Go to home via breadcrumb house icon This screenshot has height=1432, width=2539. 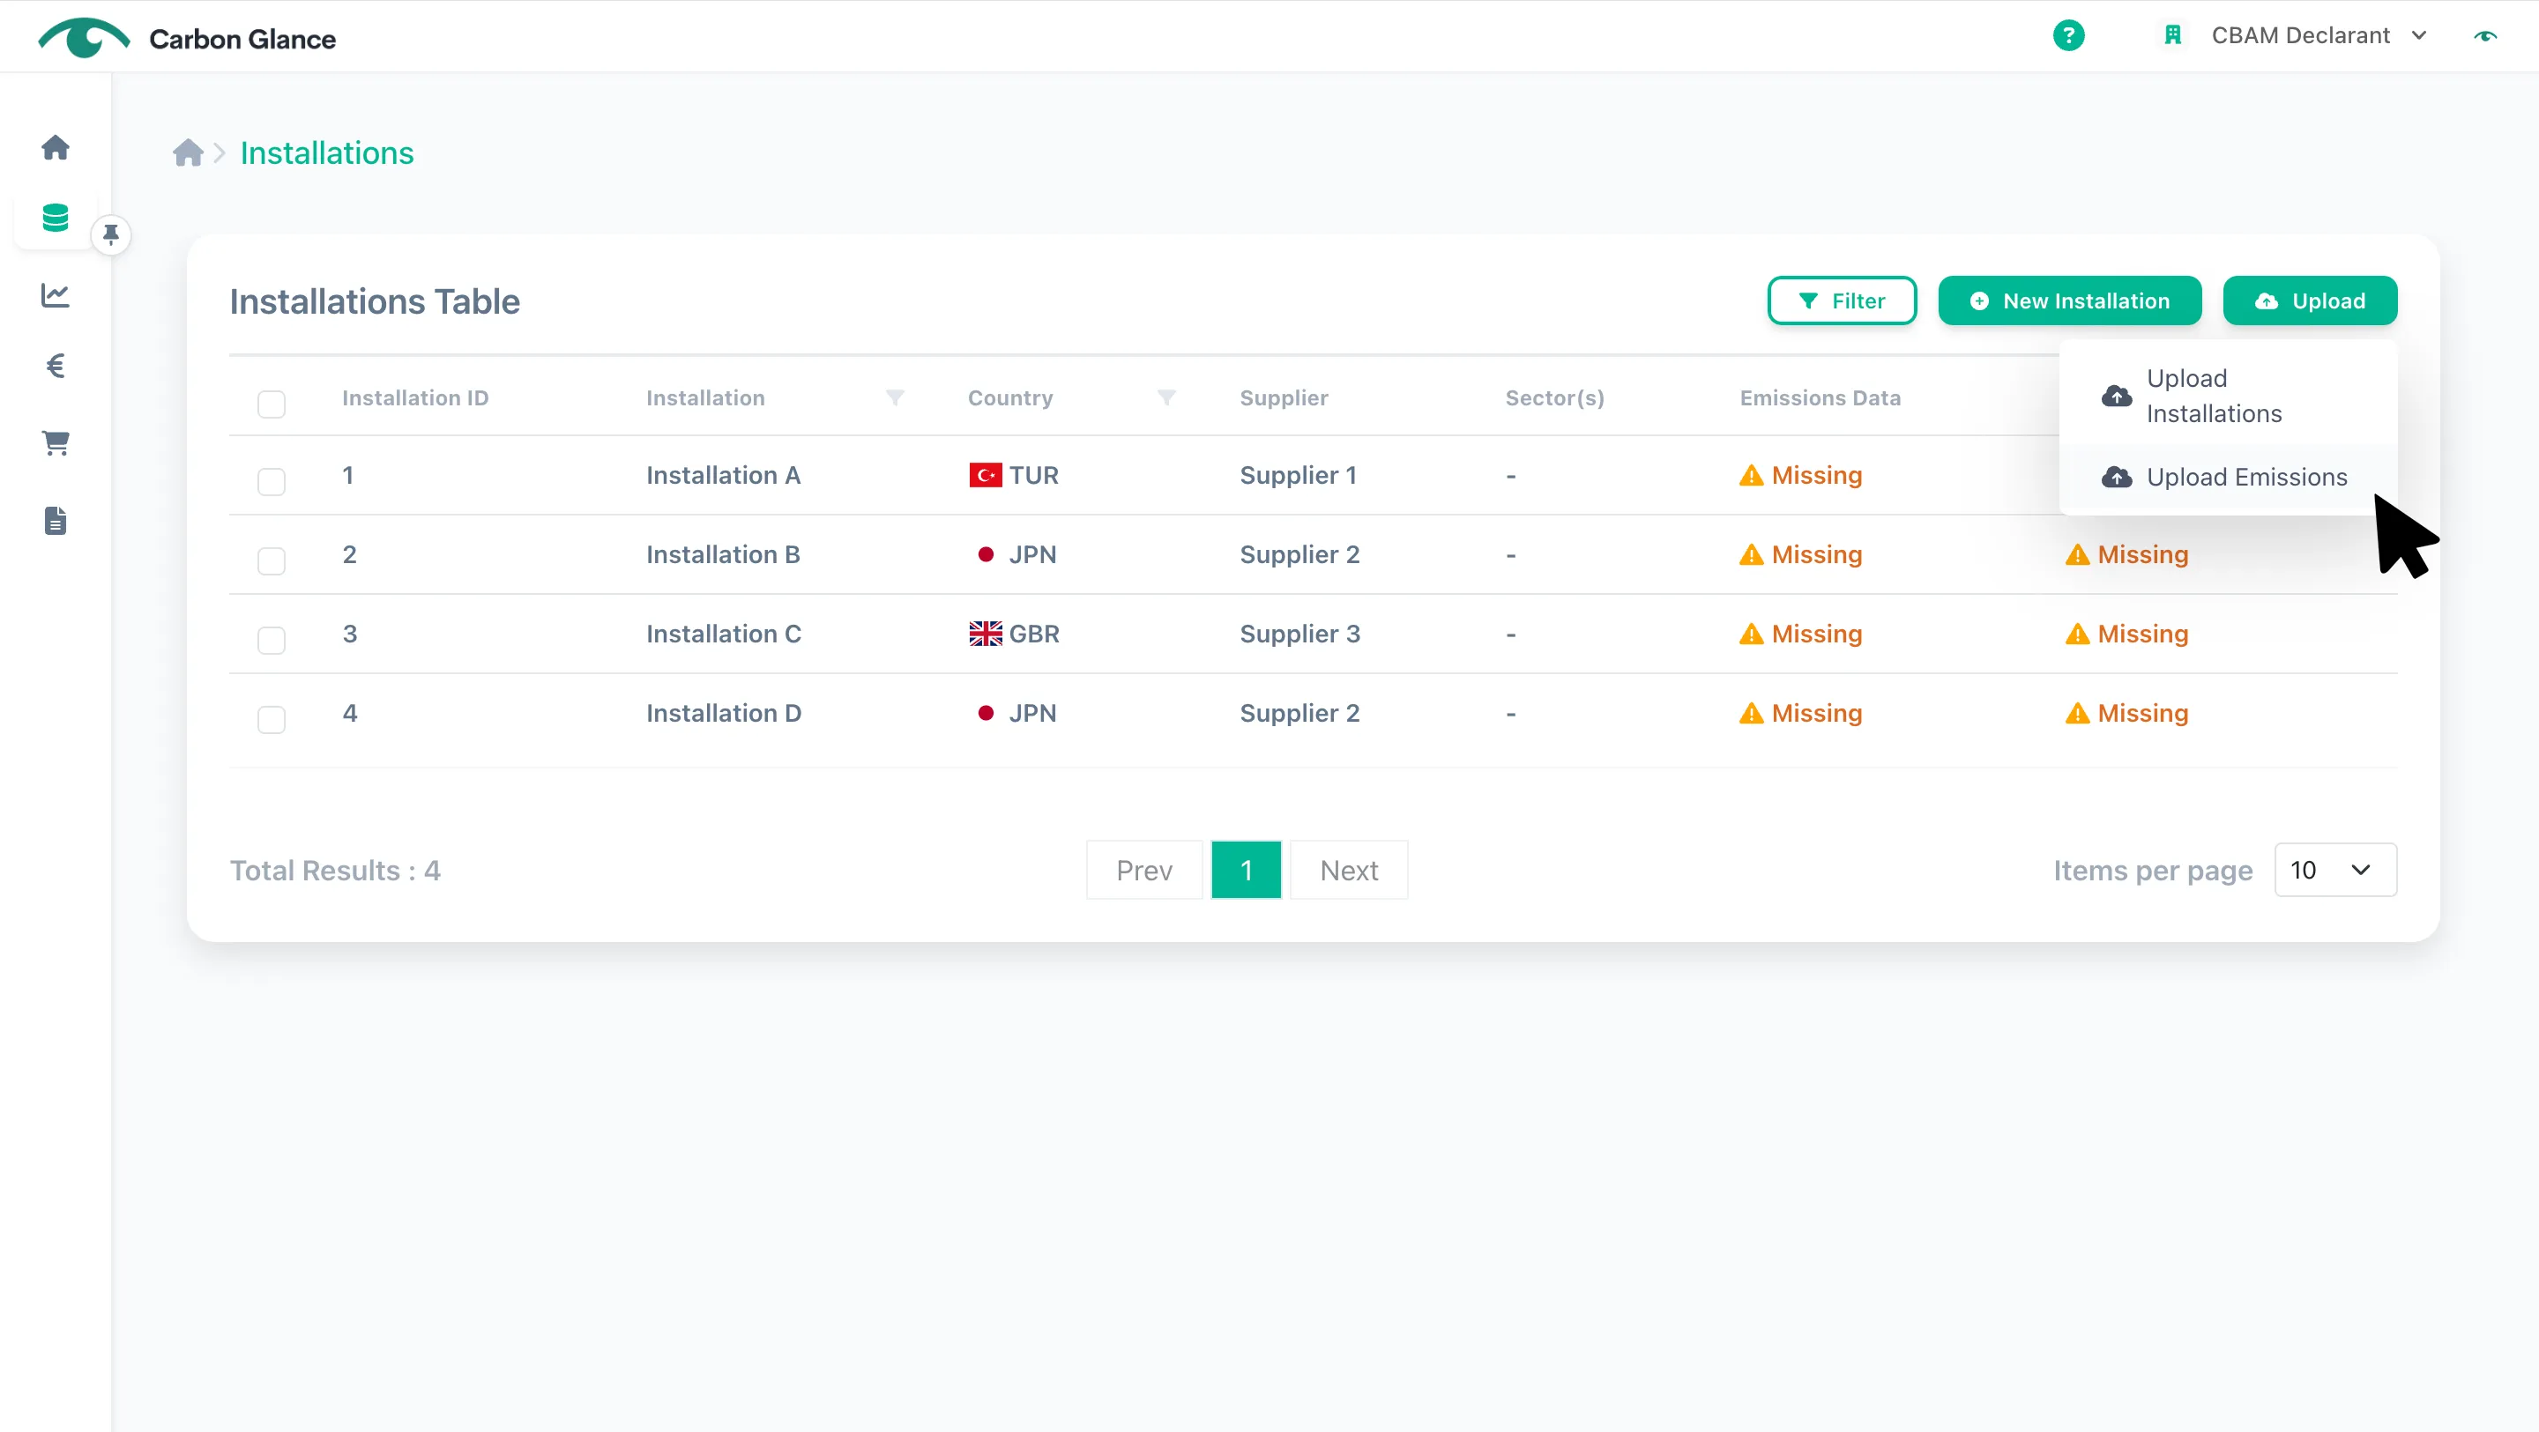pyautogui.click(x=187, y=152)
